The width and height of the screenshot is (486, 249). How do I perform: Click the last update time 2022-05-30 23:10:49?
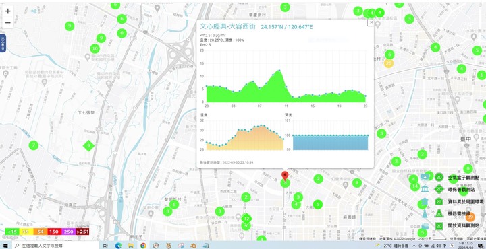tap(238, 162)
